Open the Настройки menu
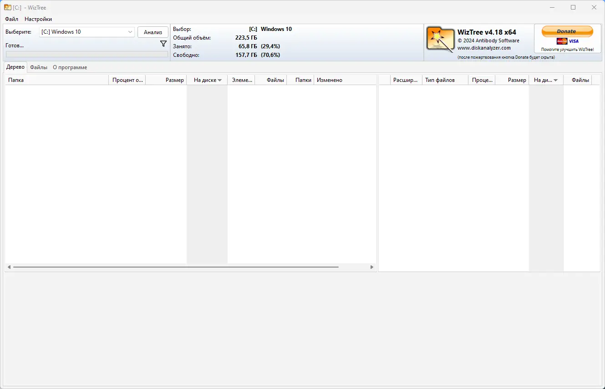605x389 pixels. (x=38, y=19)
